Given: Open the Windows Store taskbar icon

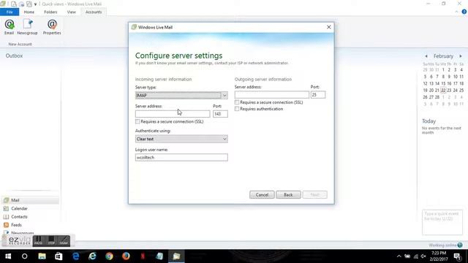Looking at the screenshot, I should (58, 256).
